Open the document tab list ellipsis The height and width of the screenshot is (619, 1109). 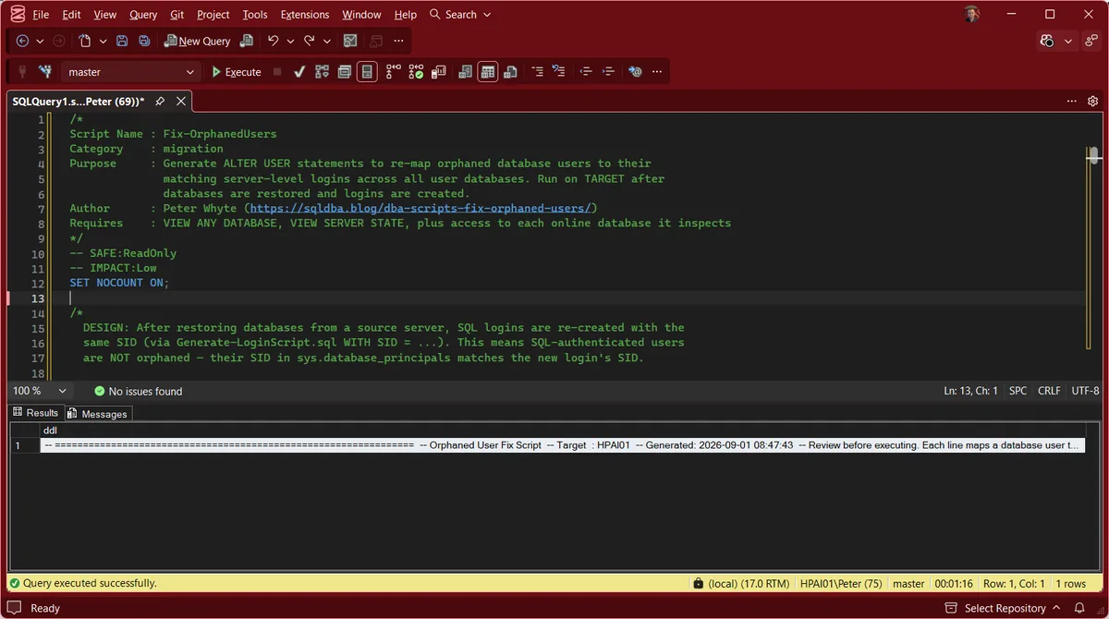click(x=1072, y=102)
